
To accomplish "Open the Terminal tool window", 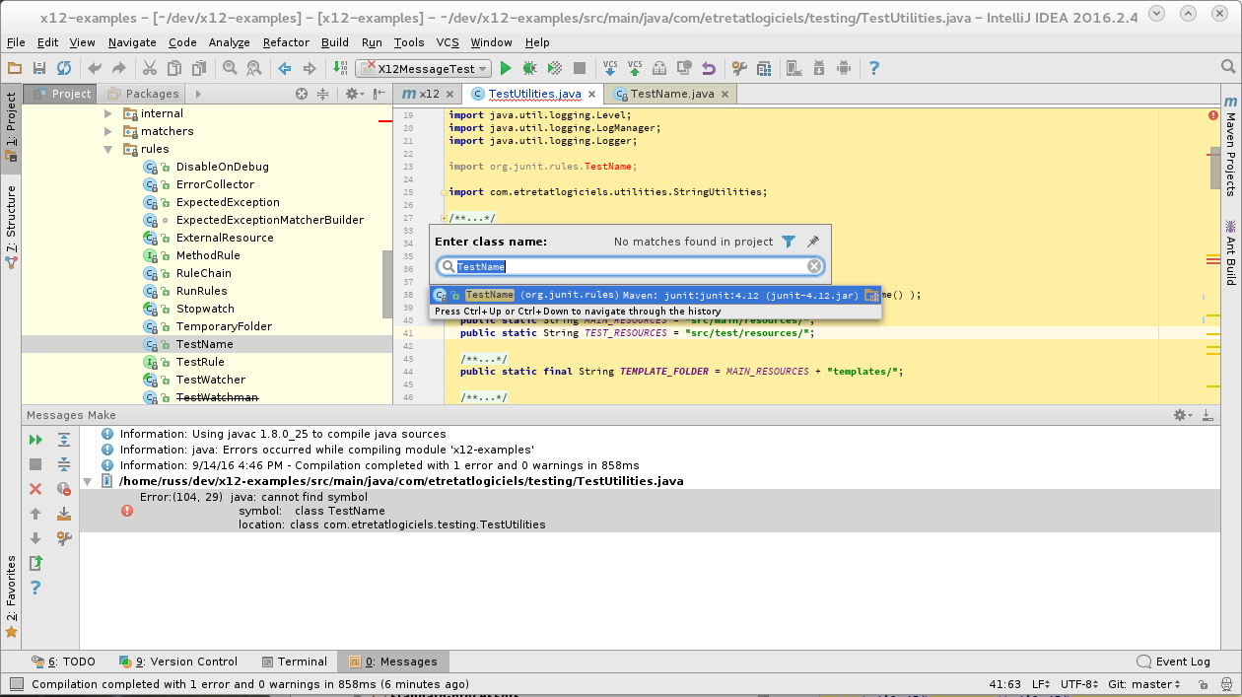I will (295, 662).
